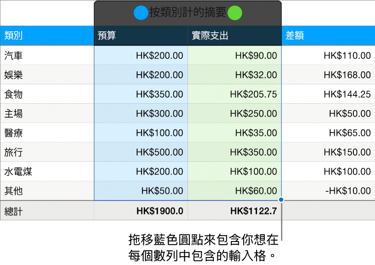Click actual spending cell HK$35.00
This screenshot has height=265, width=375.
coord(234,133)
